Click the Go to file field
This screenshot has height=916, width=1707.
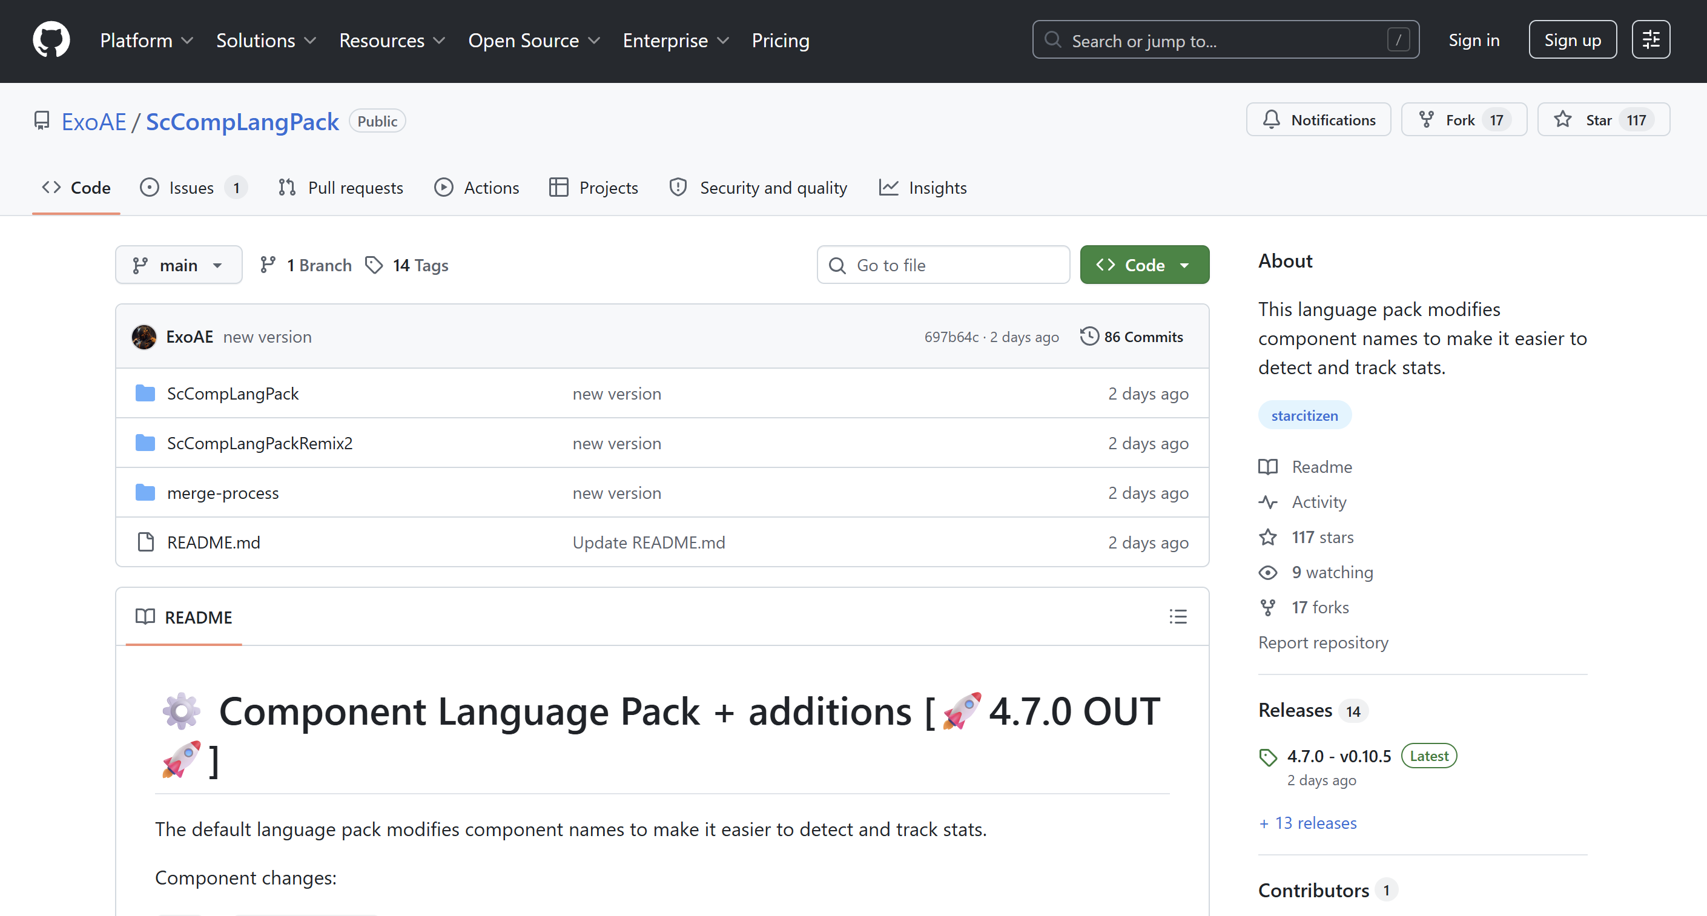point(943,265)
